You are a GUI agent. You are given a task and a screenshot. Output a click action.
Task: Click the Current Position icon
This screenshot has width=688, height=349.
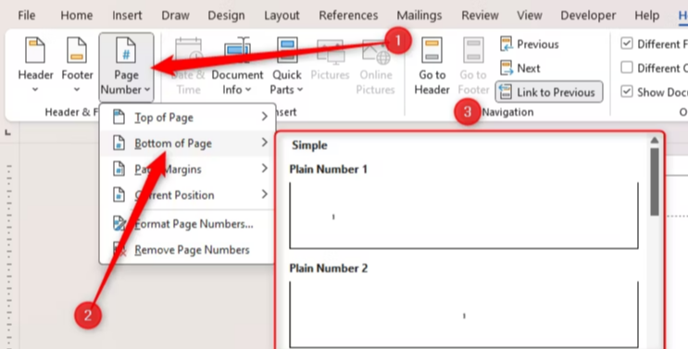click(x=119, y=194)
